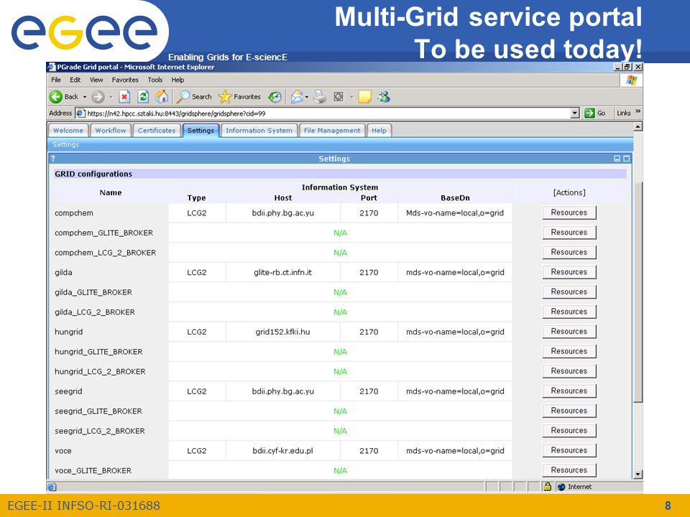This screenshot has width=690, height=517.
Task: Open the Messenger toolbar icon
Action: click(384, 97)
